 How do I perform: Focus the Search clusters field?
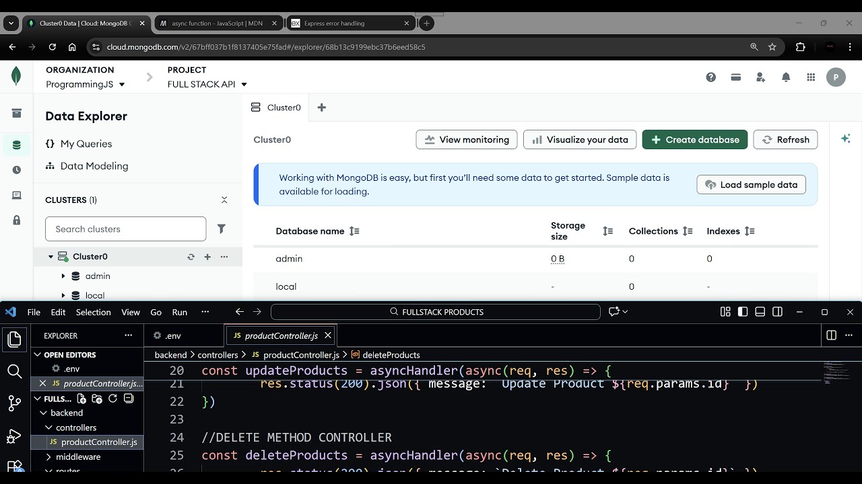click(x=126, y=229)
